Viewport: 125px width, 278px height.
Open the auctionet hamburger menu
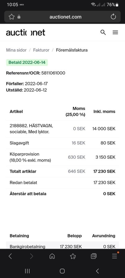pyautogui.click(x=115, y=32)
